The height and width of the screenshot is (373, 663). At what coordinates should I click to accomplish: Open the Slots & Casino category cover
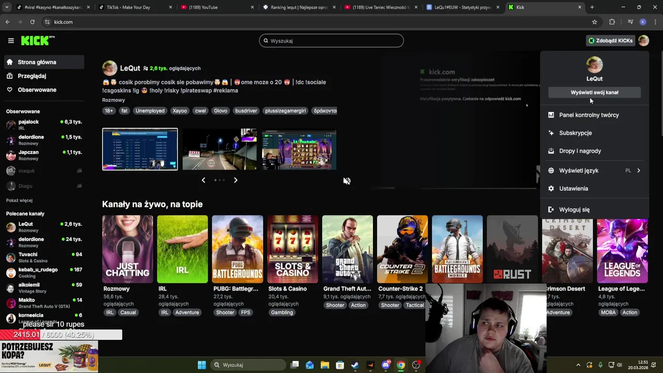(293, 249)
